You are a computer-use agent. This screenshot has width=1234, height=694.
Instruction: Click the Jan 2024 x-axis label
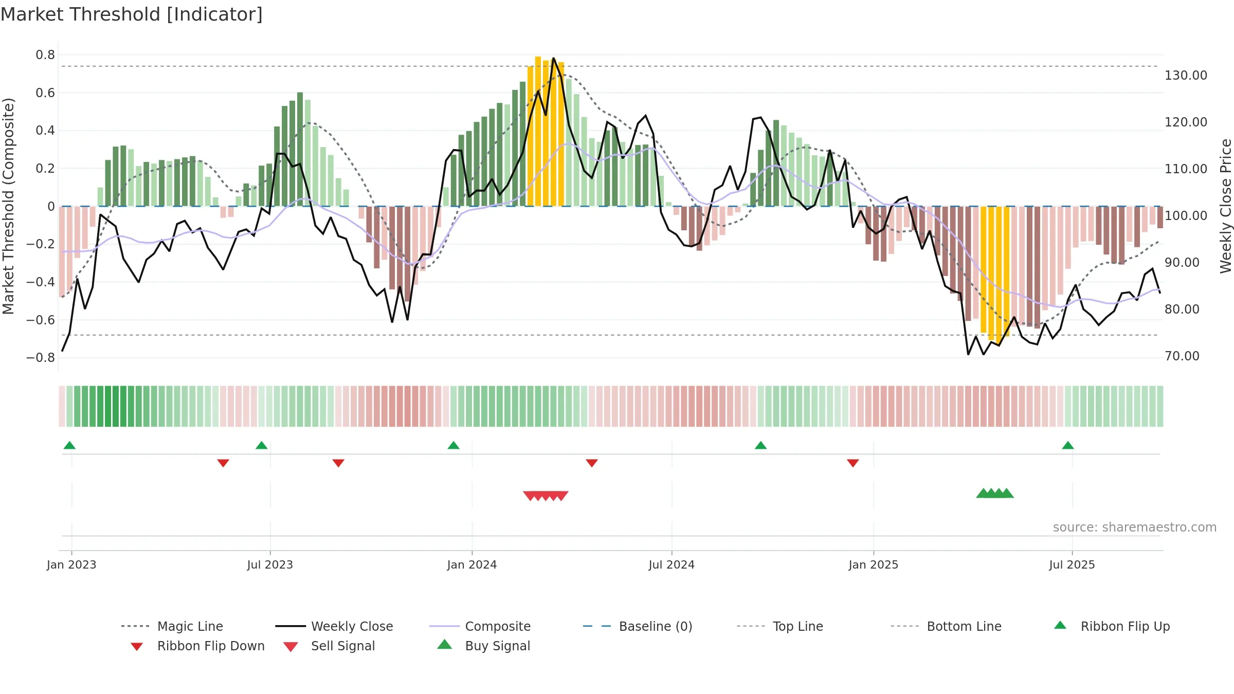tap(472, 564)
